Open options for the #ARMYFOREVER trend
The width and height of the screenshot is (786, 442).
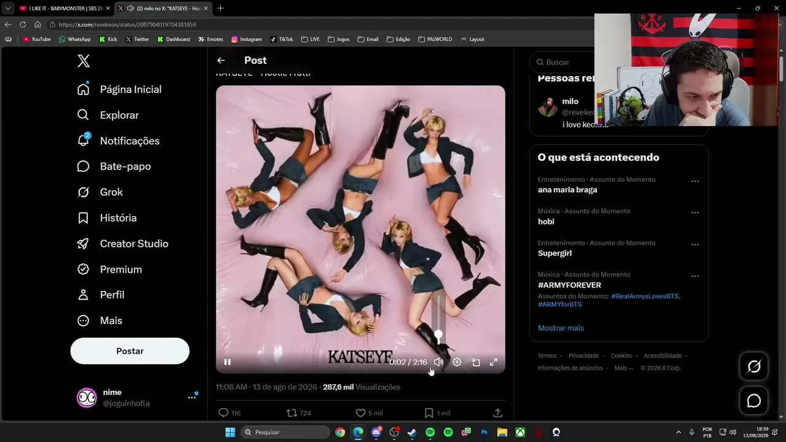695,276
